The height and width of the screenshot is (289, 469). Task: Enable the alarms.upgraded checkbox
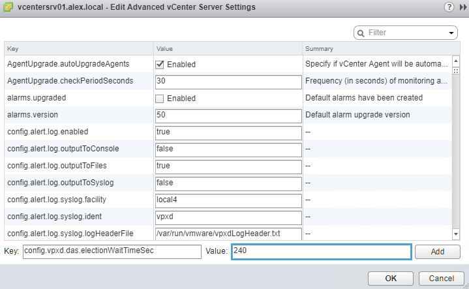coord(160,98)
